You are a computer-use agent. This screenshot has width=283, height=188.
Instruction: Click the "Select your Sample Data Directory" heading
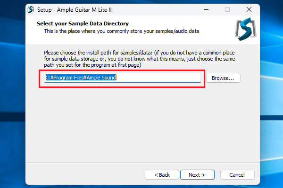click(x=83, y=23)
